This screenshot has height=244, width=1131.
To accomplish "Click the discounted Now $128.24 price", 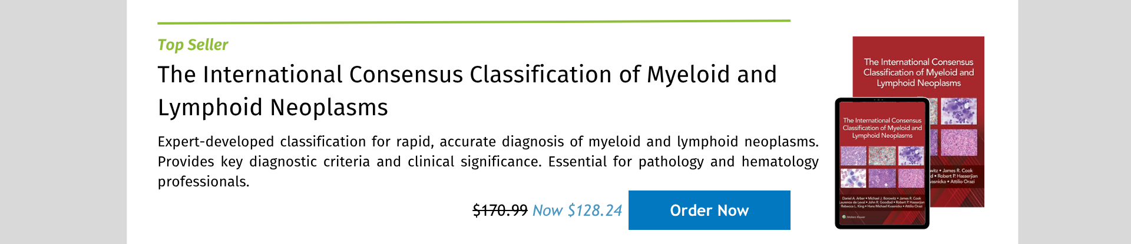I will (577, 210).
